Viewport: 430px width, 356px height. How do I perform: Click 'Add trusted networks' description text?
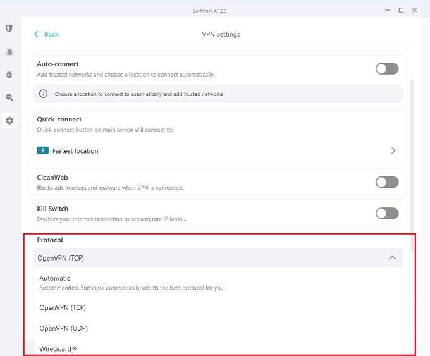126,75
